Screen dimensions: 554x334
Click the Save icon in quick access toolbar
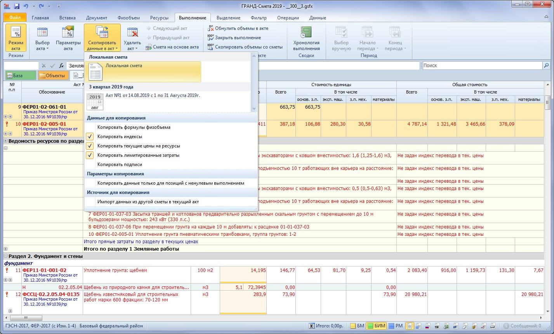(16, 6)
